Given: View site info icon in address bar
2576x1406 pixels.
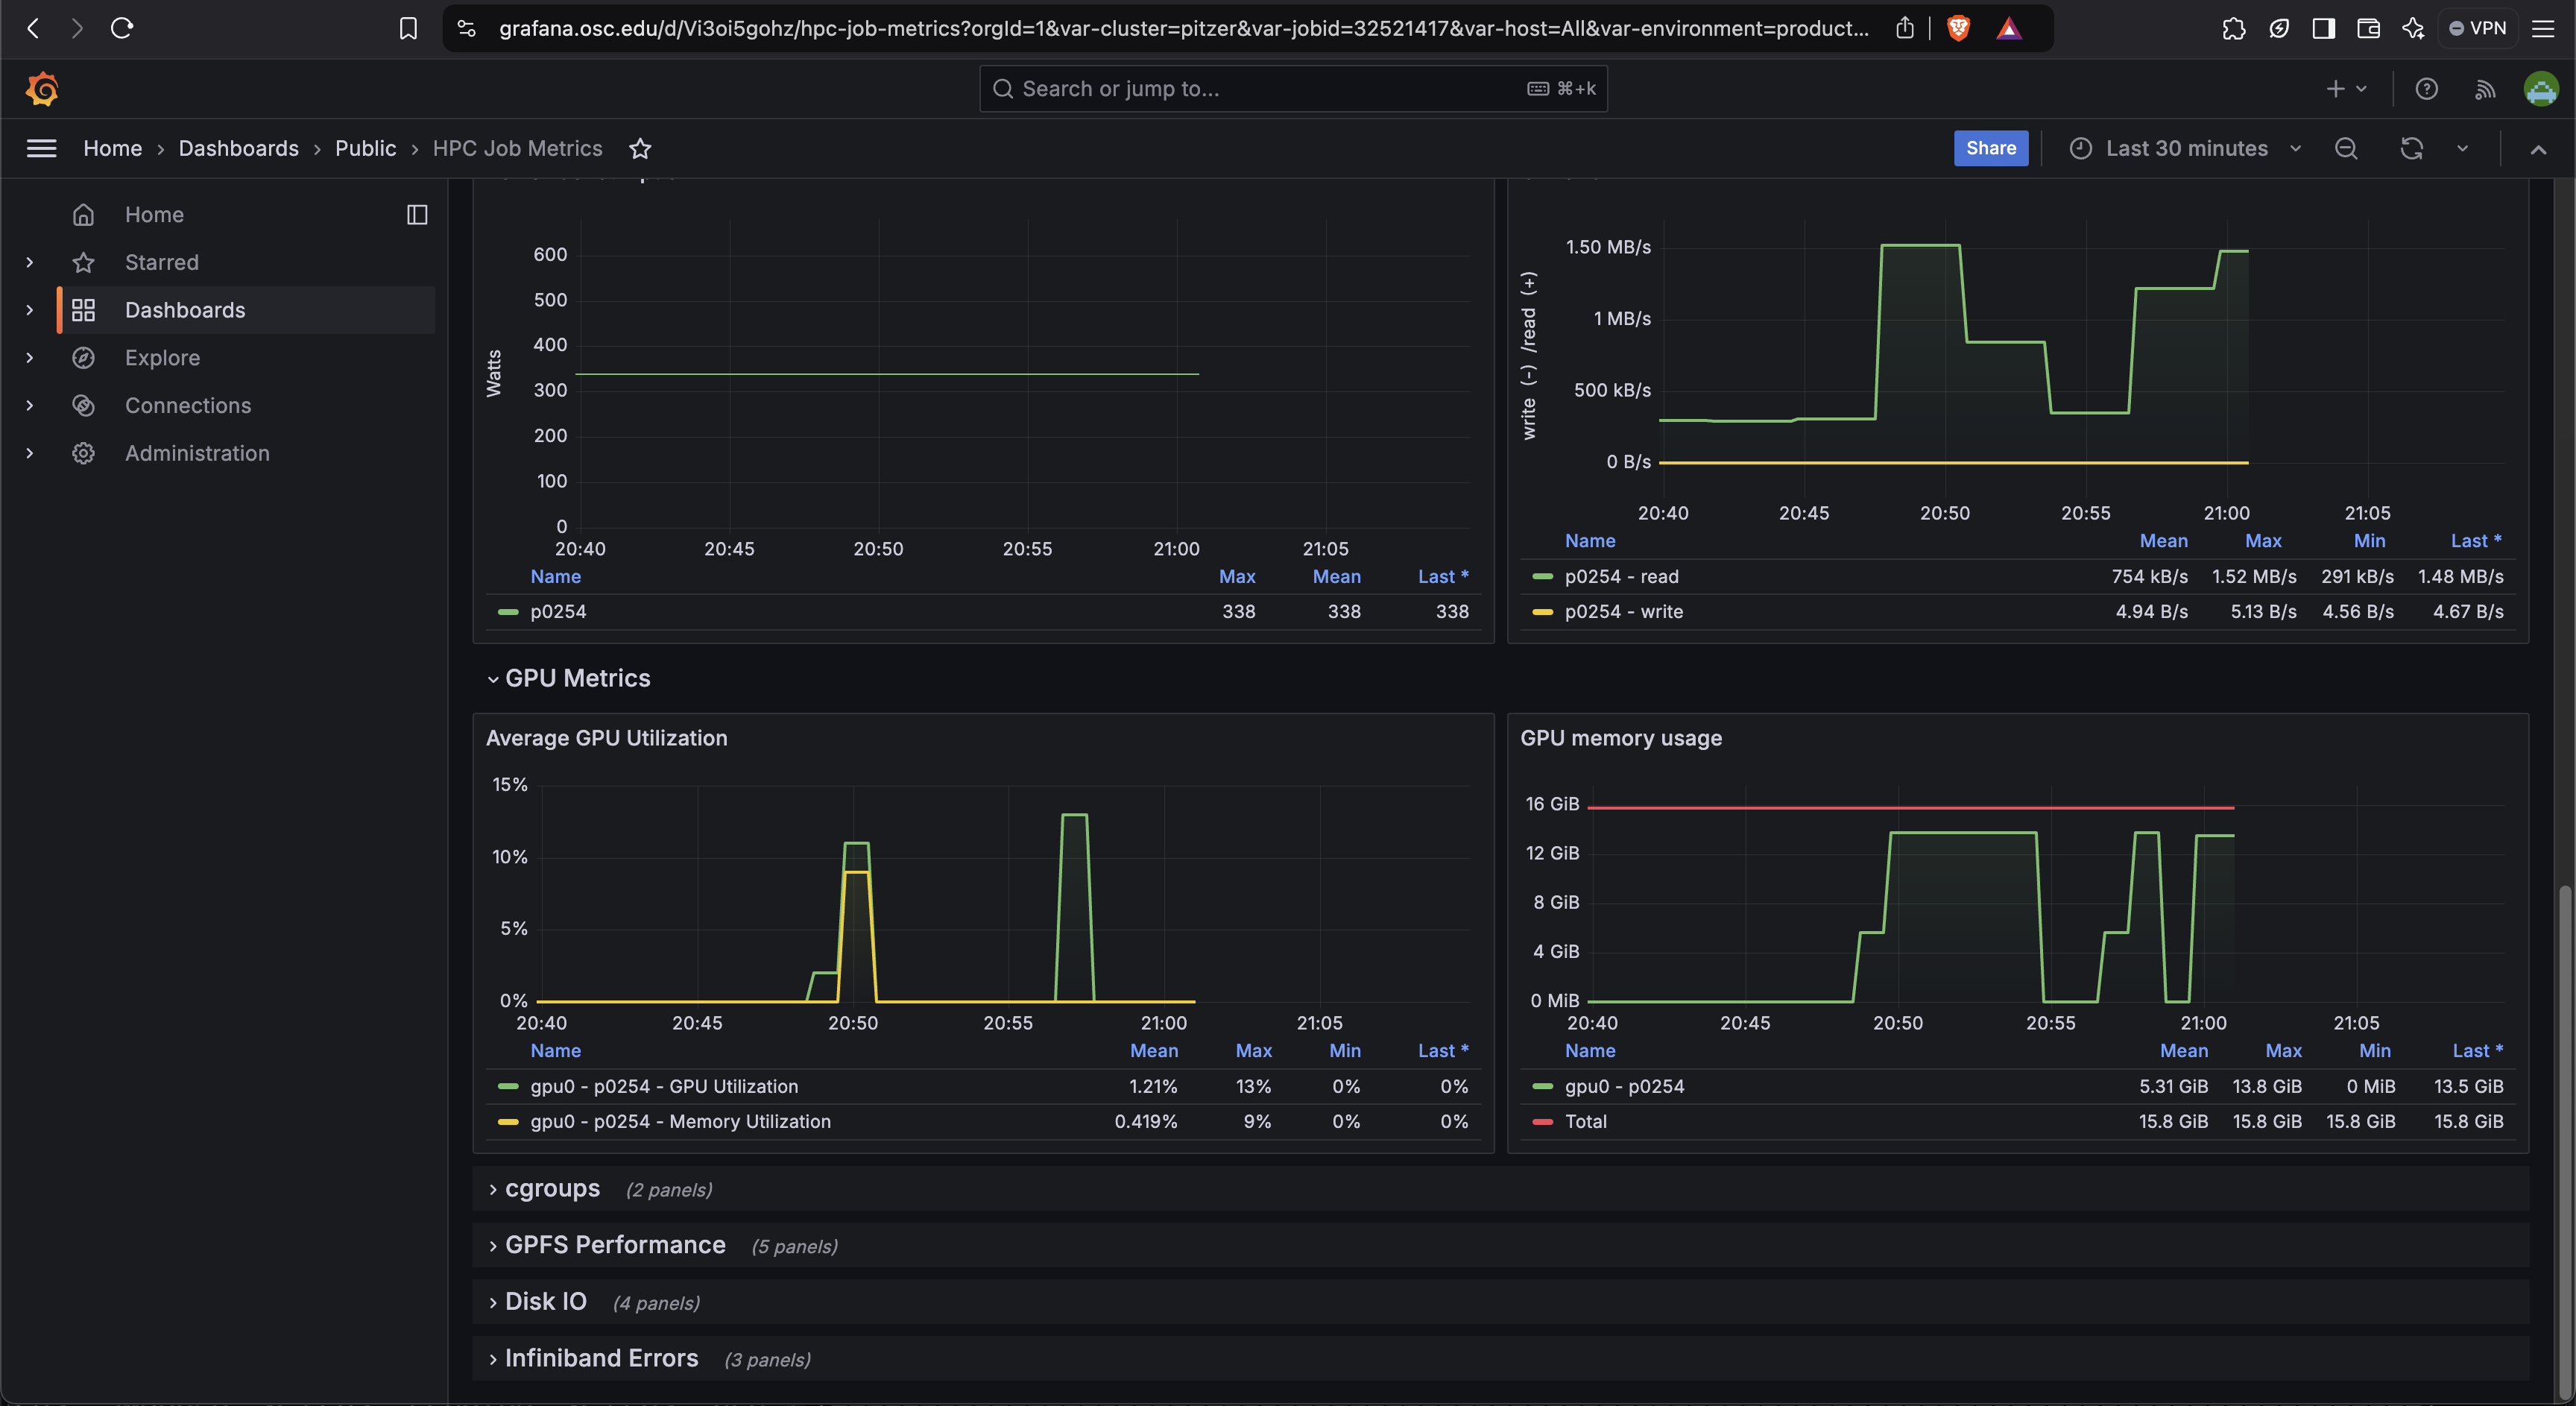Looking at the screenshot, I should tap(466, 28).
